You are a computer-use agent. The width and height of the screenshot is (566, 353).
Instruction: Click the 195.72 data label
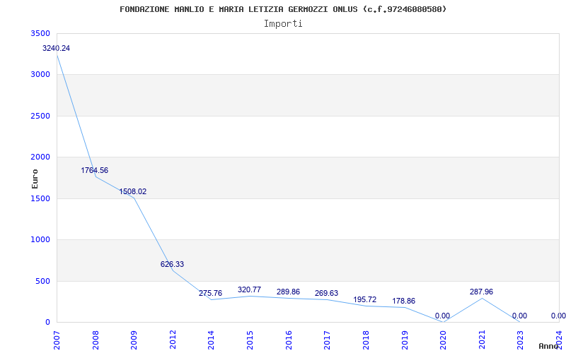coord(364,299)
